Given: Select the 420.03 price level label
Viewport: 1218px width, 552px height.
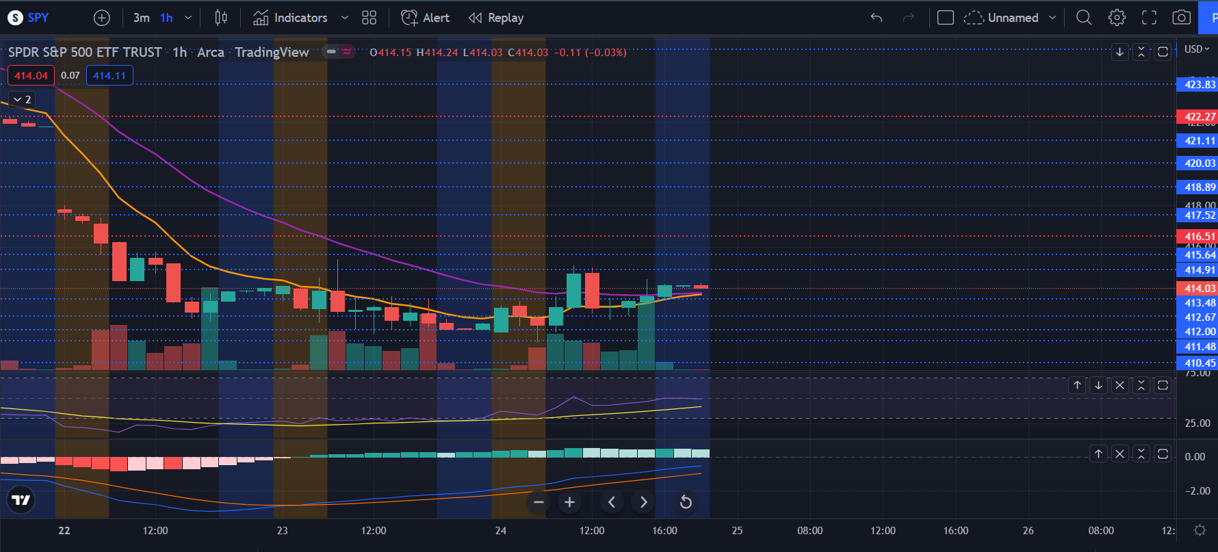Looking at the screenshot, I should tap(1197, 163).
